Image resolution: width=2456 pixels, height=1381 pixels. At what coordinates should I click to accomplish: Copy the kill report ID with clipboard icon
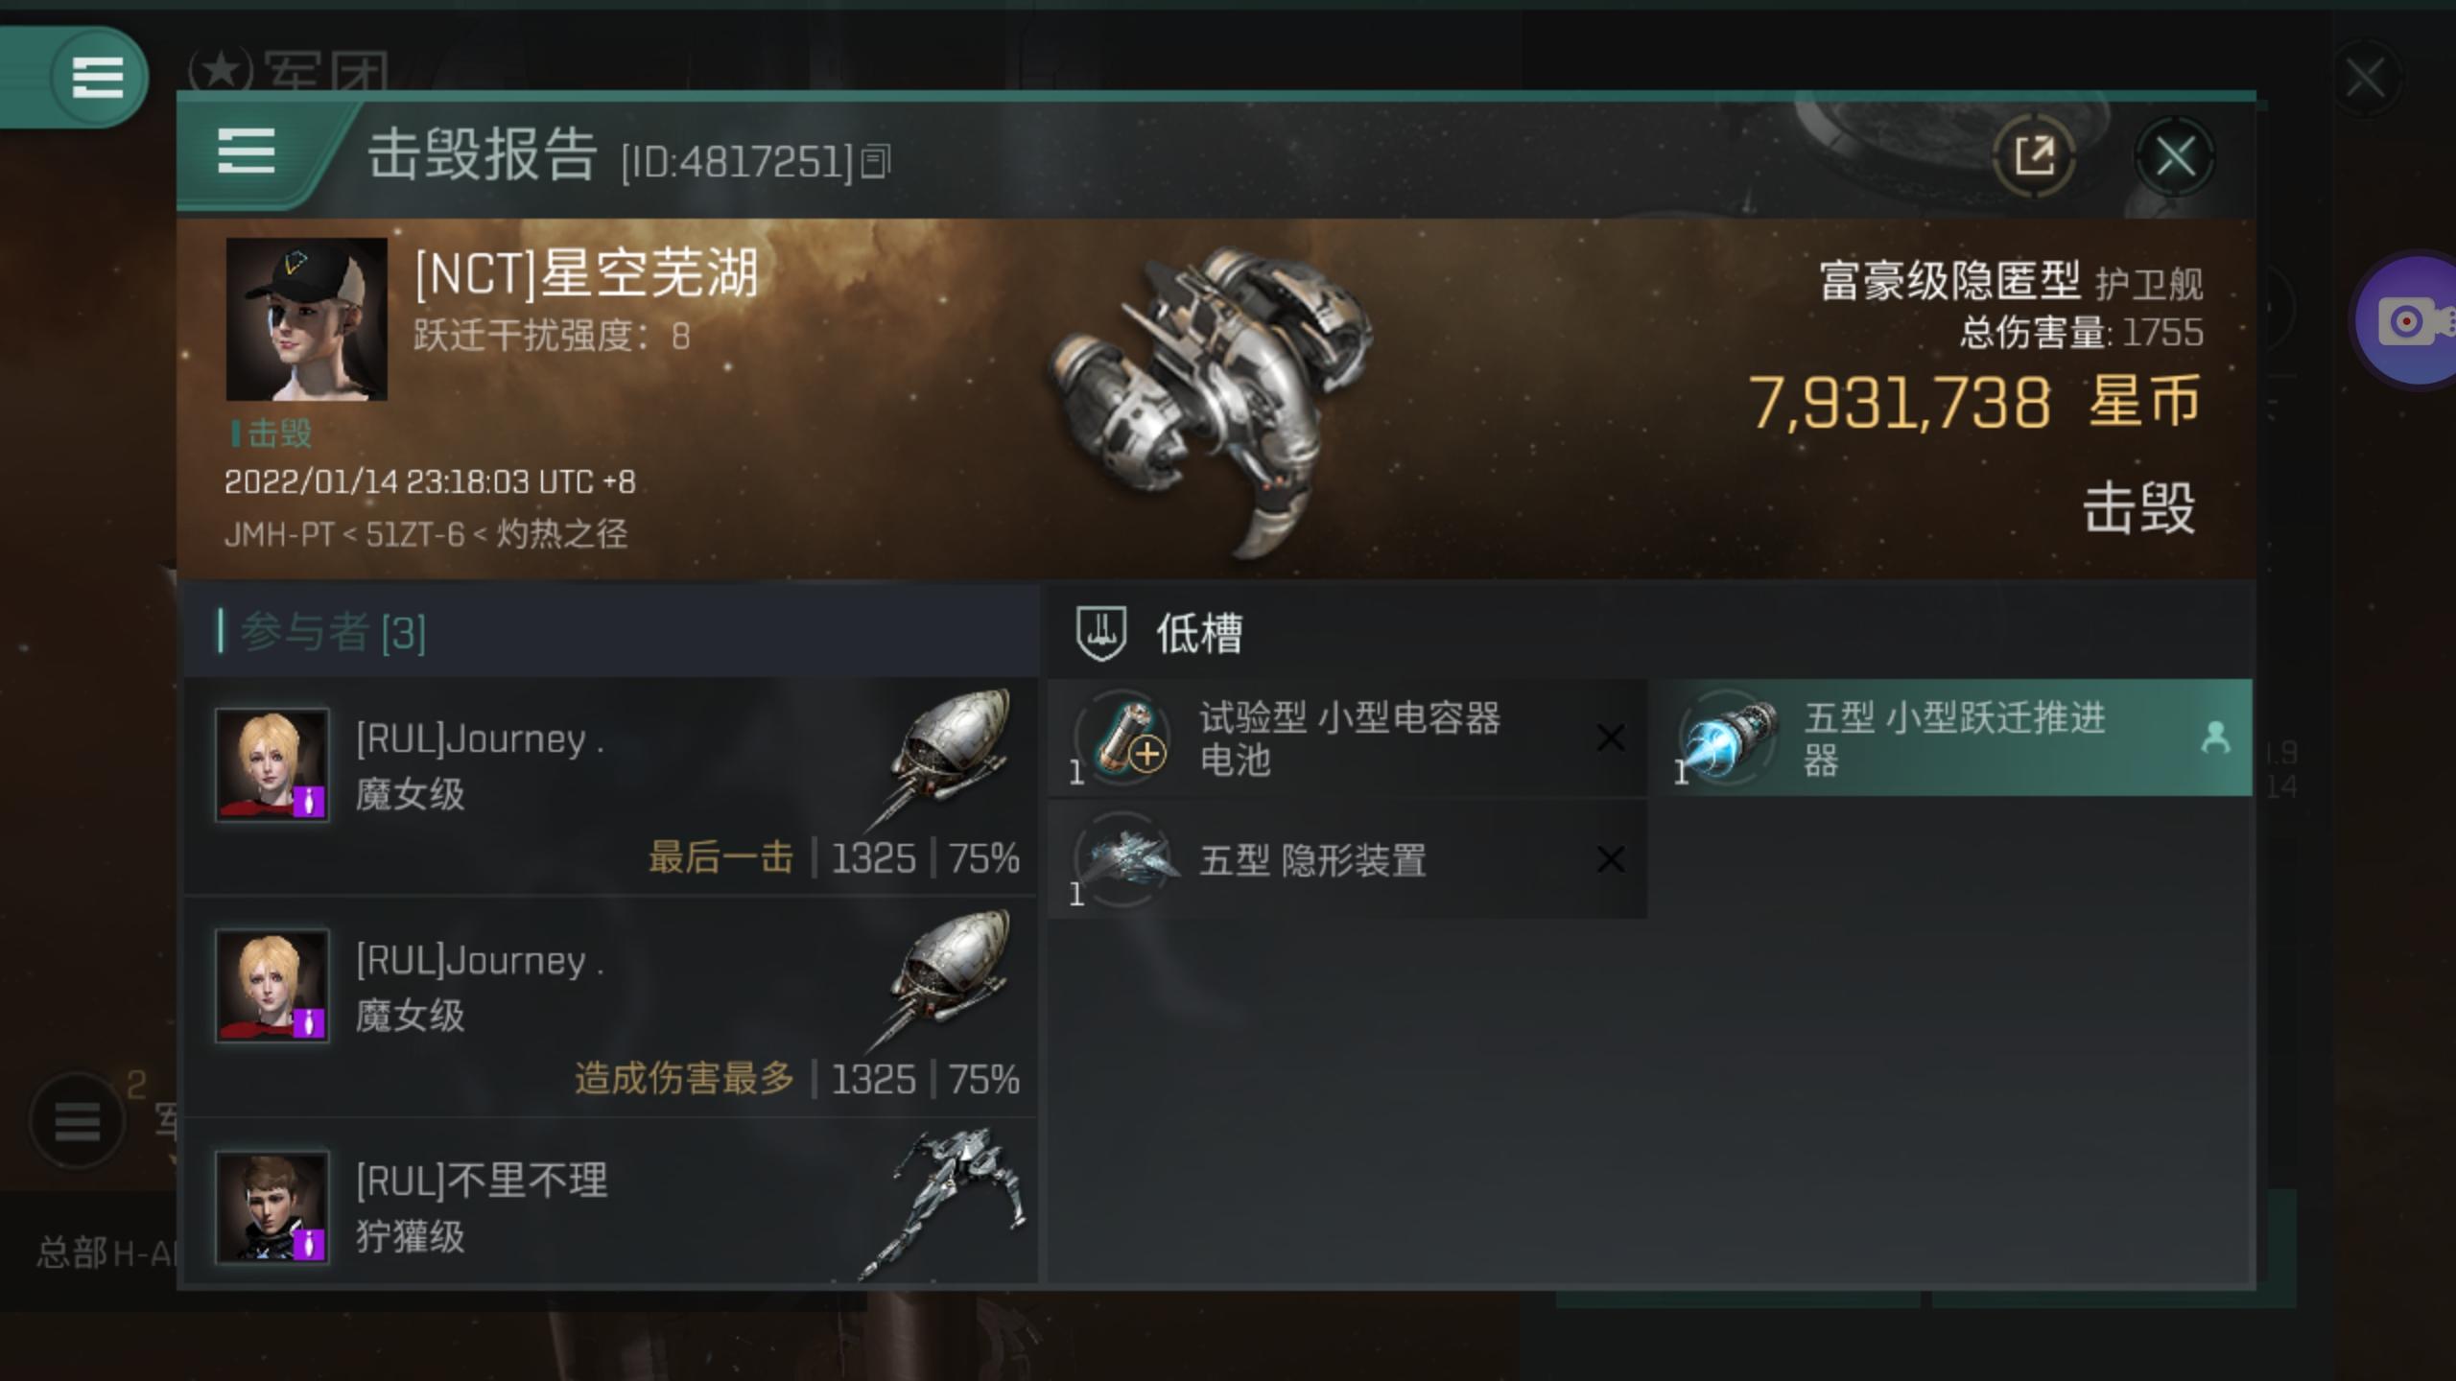[x=876, y=161]
